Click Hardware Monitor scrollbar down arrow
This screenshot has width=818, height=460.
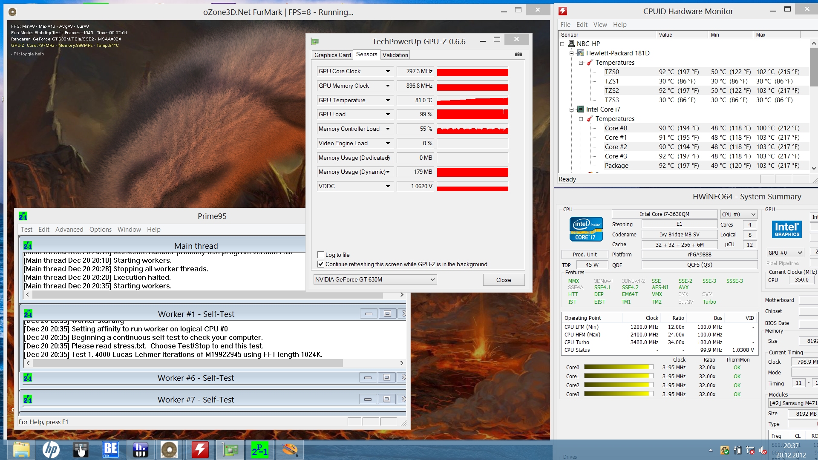click(814, 168)
